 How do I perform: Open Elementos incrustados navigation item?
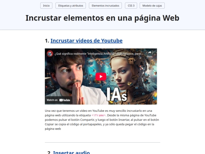coord(106,6)
